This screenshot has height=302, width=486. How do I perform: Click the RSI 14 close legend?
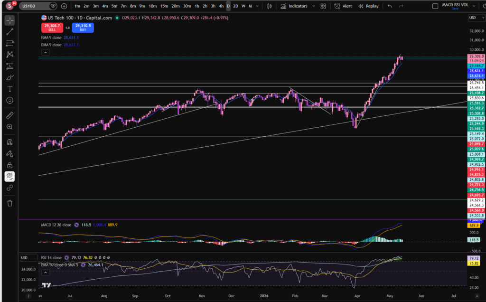[x=51, y=257]
